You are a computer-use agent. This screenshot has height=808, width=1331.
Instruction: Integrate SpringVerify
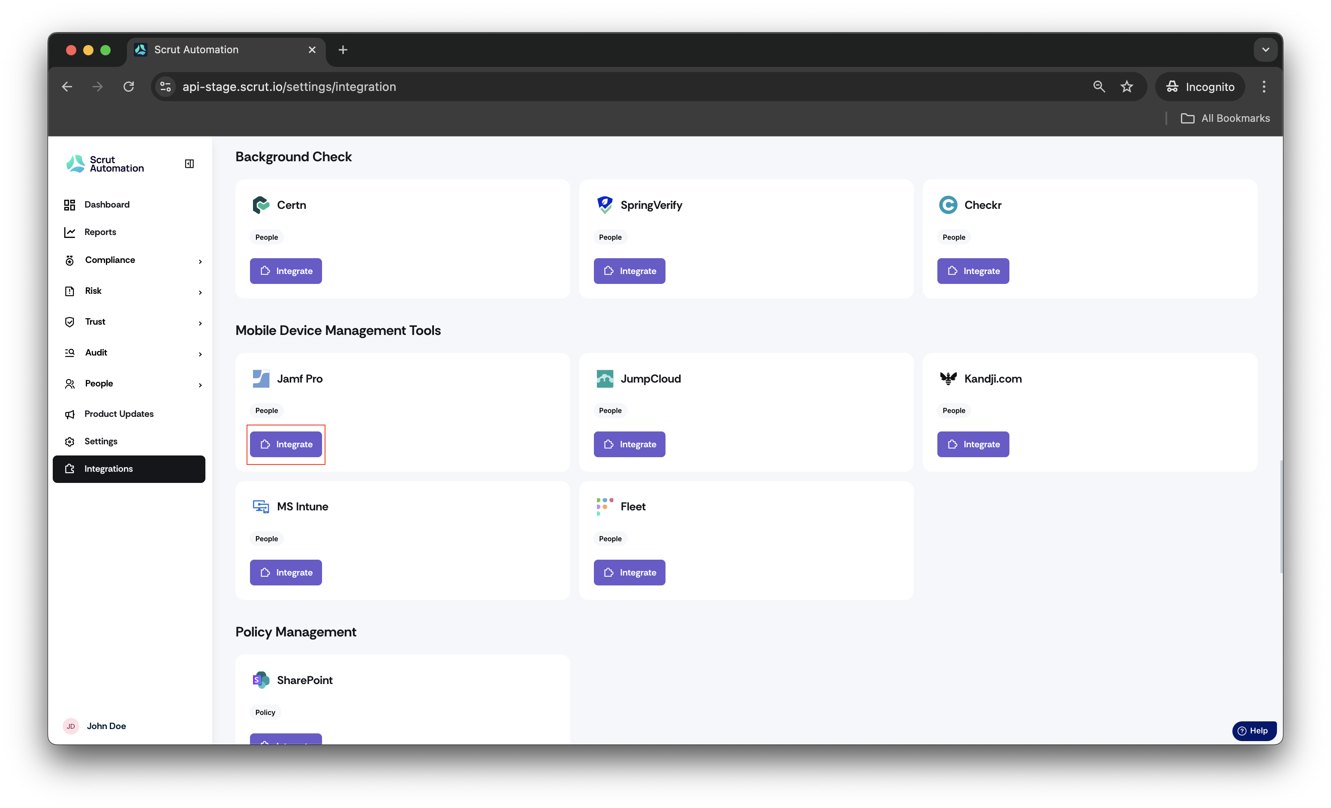pos(629,271)
